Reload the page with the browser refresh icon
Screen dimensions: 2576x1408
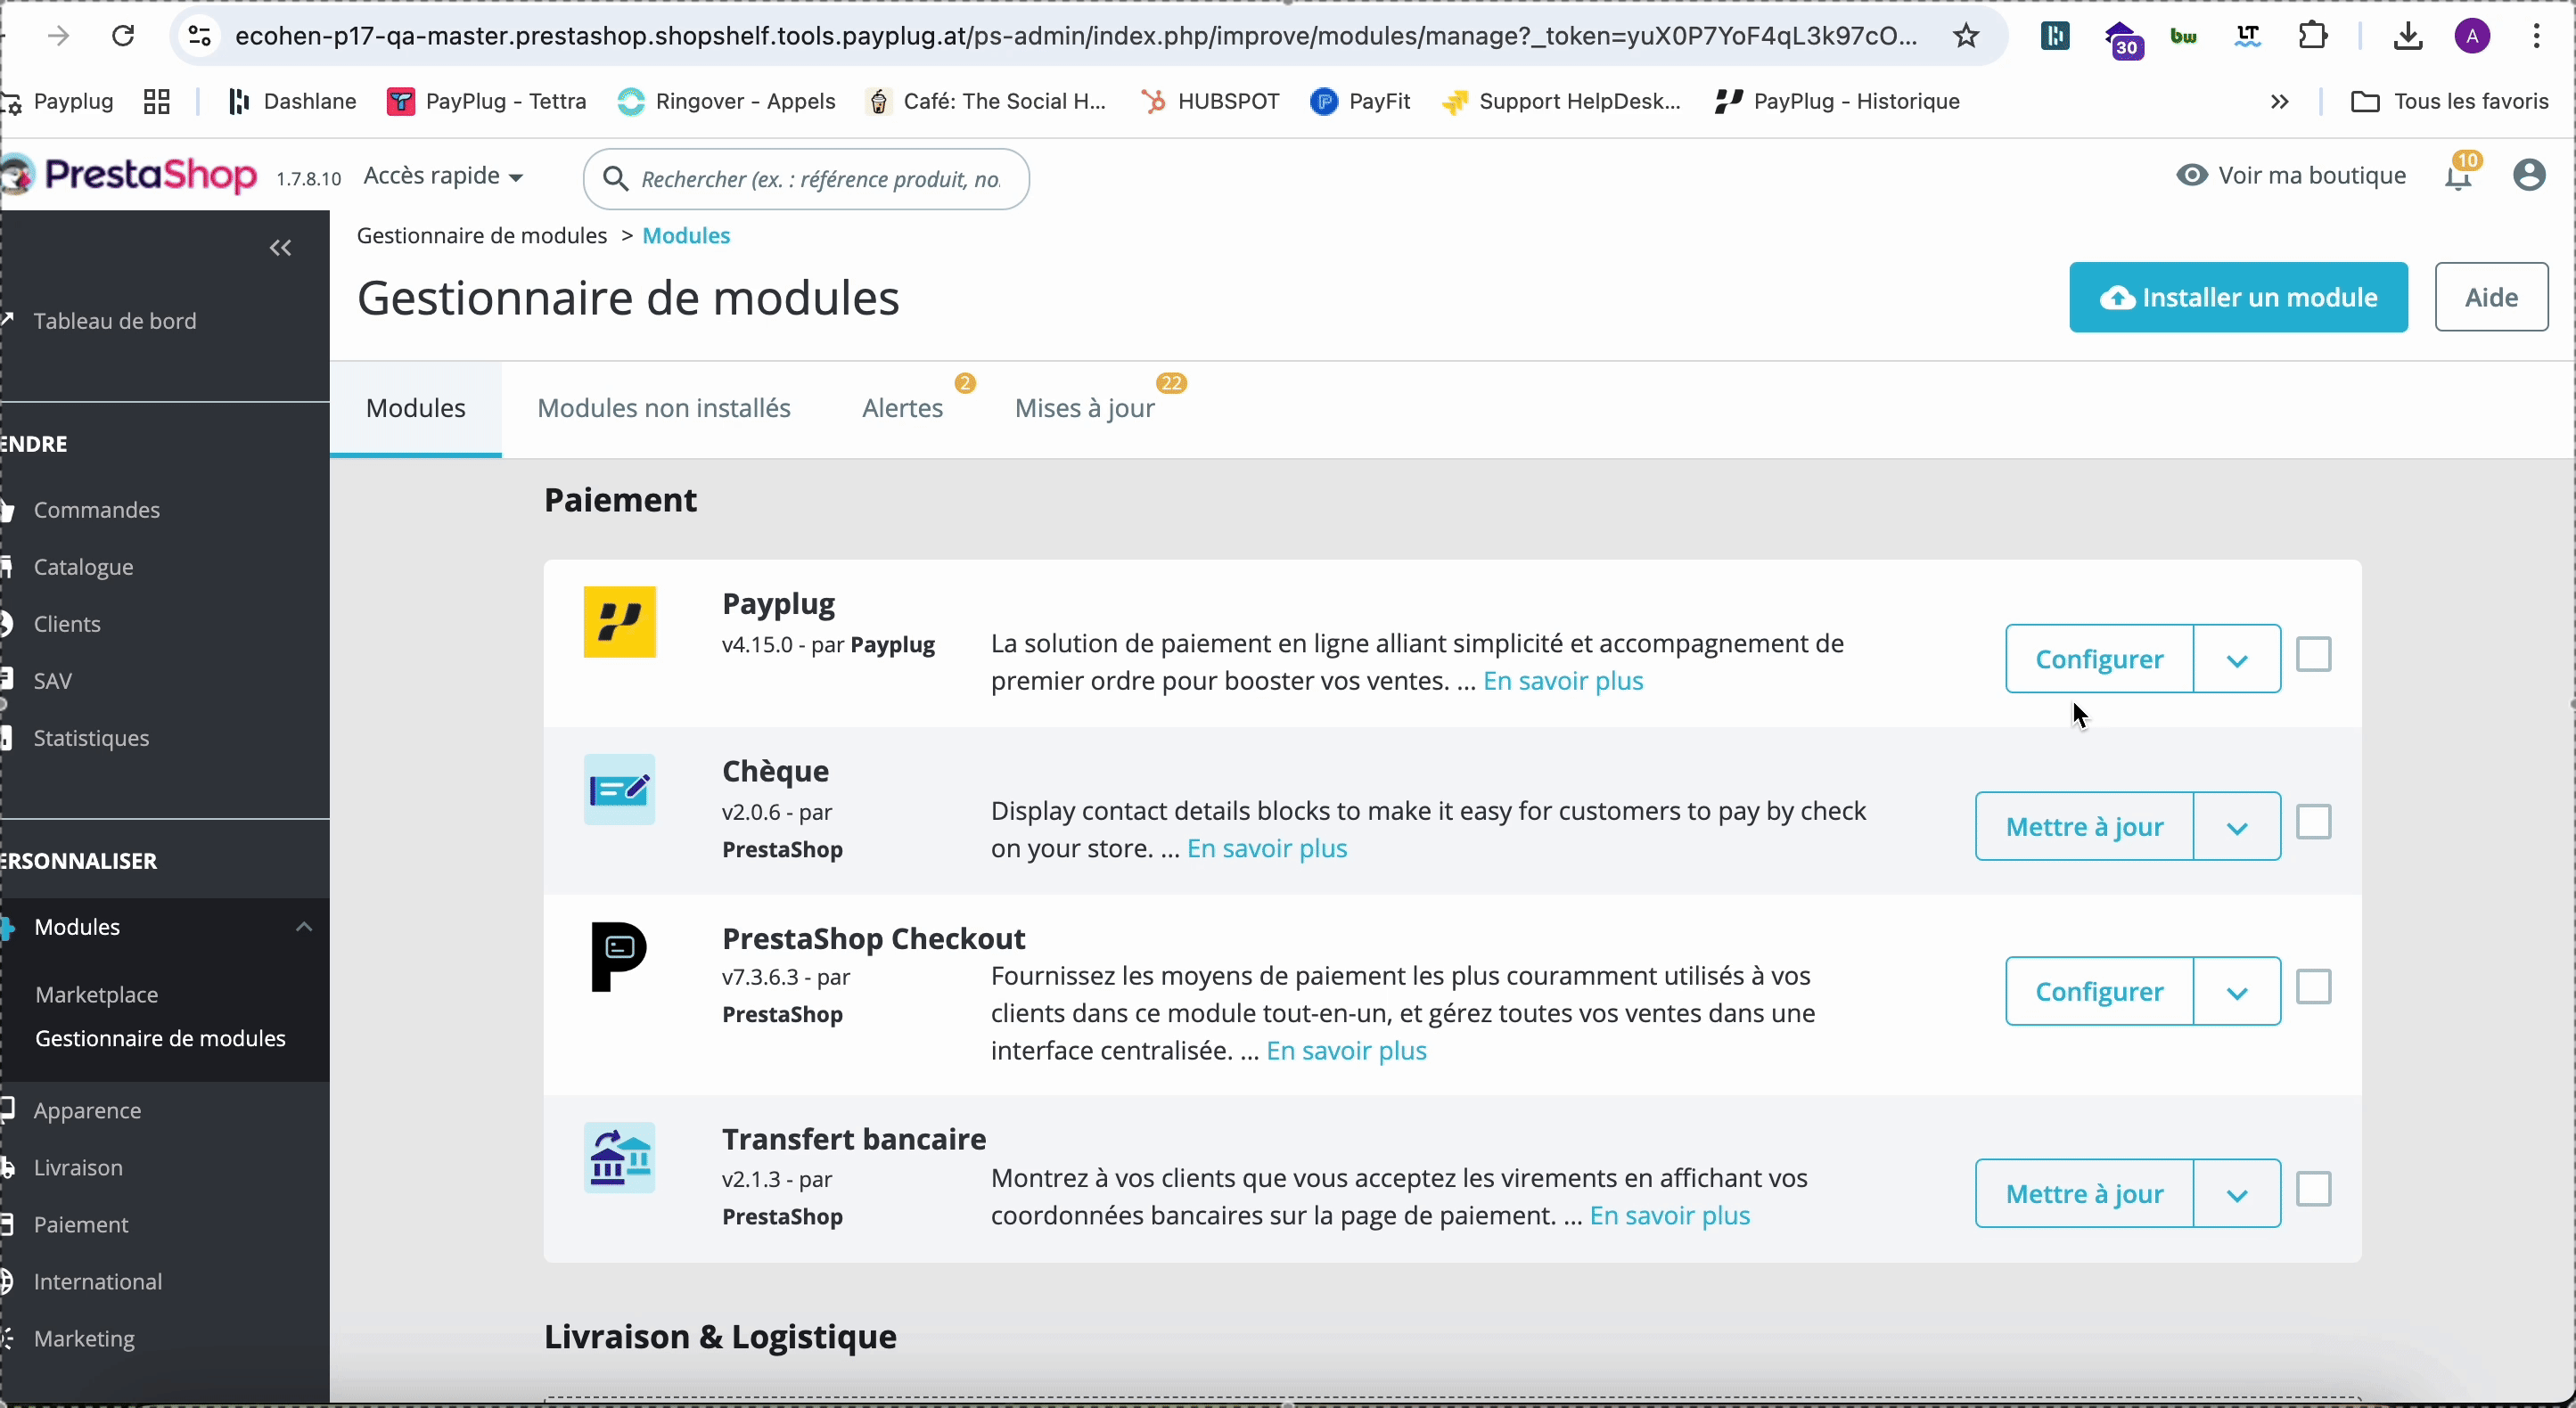click(123, 37)
